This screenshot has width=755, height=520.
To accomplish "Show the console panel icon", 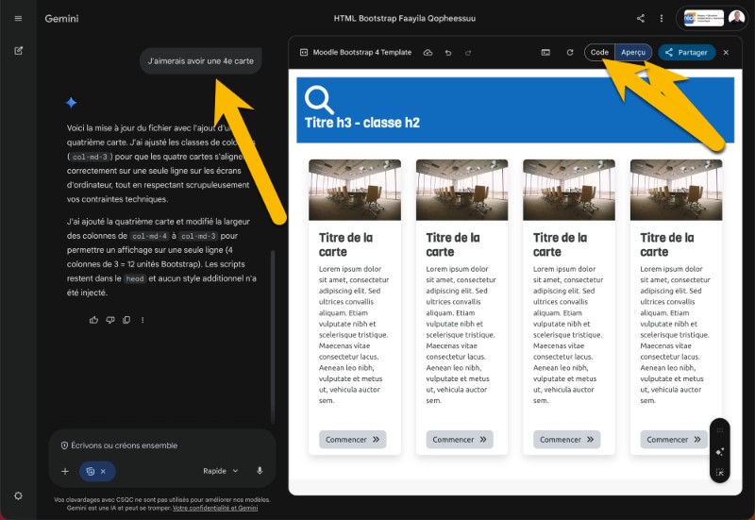I will pos(545,53).
